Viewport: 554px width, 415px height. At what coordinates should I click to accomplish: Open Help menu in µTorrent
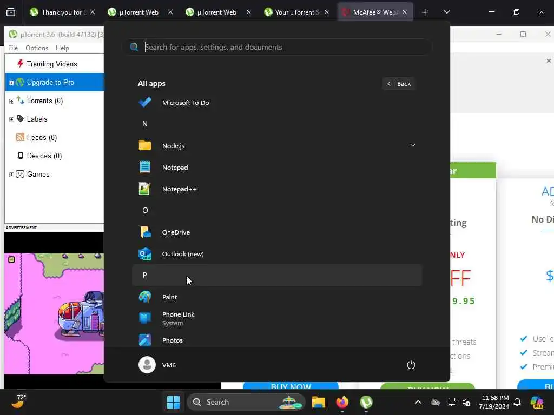tap(62, 48)
